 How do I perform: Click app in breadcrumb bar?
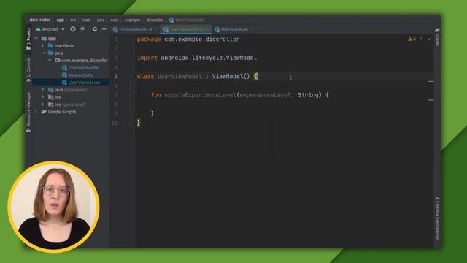pyautogui.click(x=60, y=20)
